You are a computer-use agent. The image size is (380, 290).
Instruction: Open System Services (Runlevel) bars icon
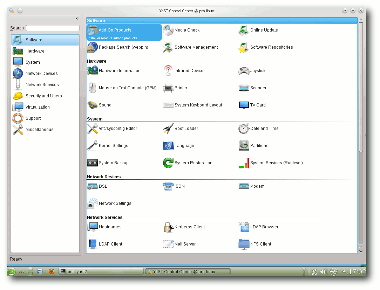click(x=244, y=163)
